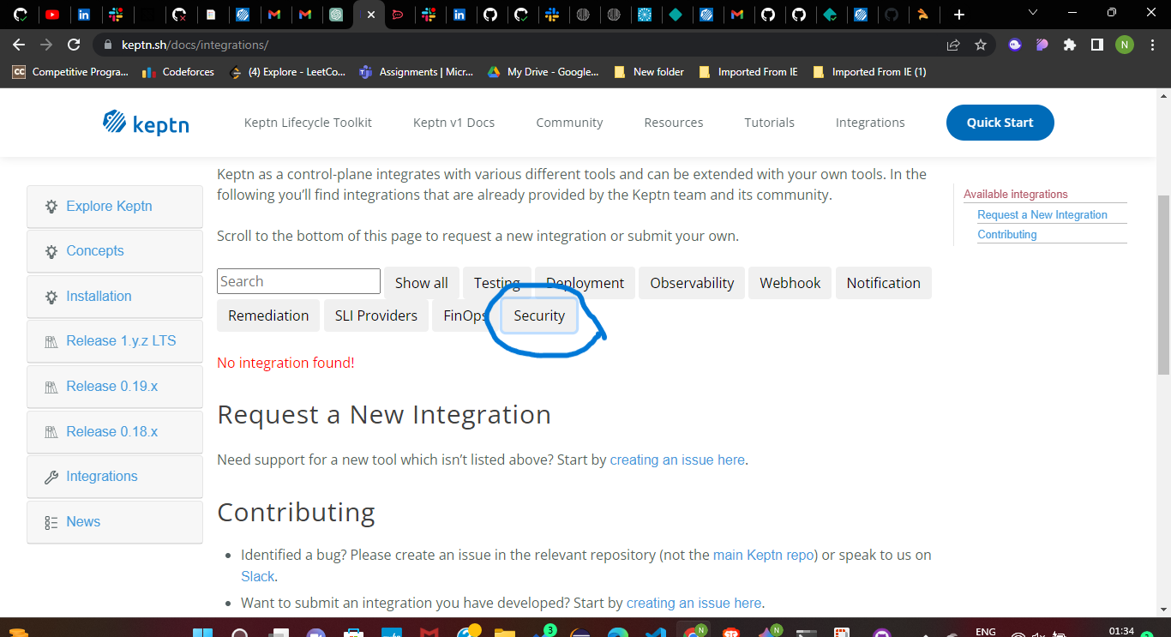Toggle the Webhook integration filter
1171x637 pixels.
point(790,282)
